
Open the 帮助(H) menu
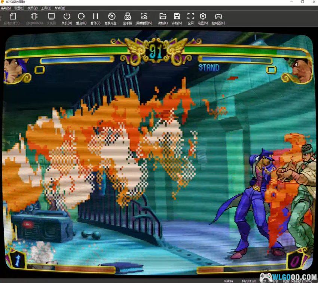(60, 8)
